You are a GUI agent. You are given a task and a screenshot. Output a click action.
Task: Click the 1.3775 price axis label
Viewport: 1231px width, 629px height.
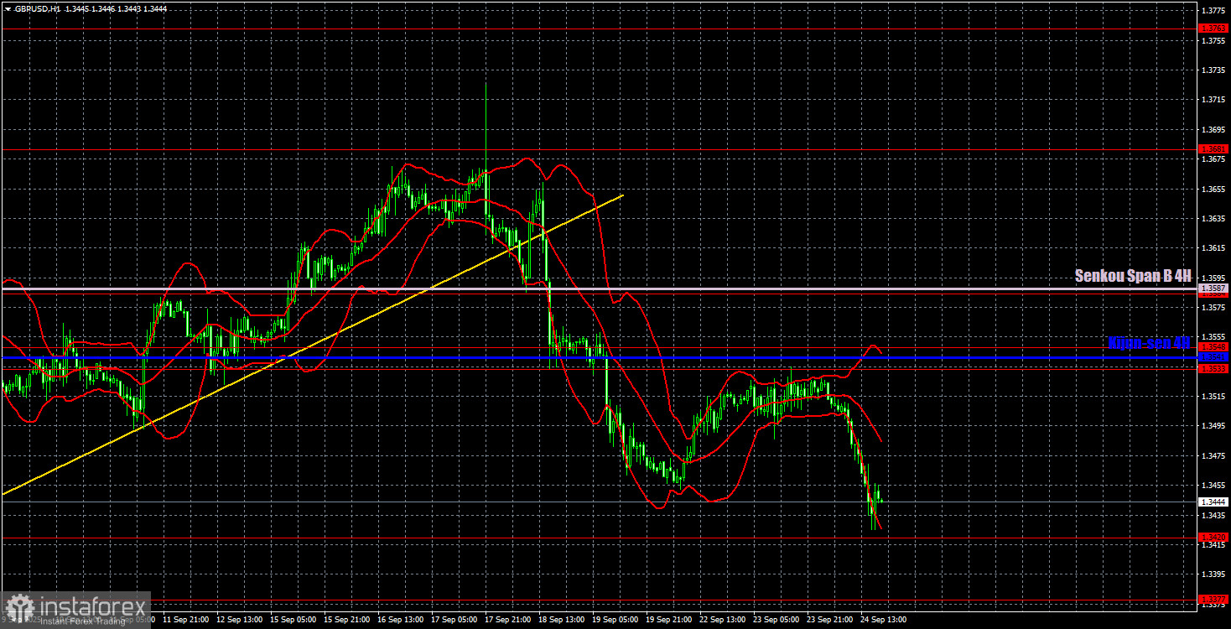[x=1214, y=10]
